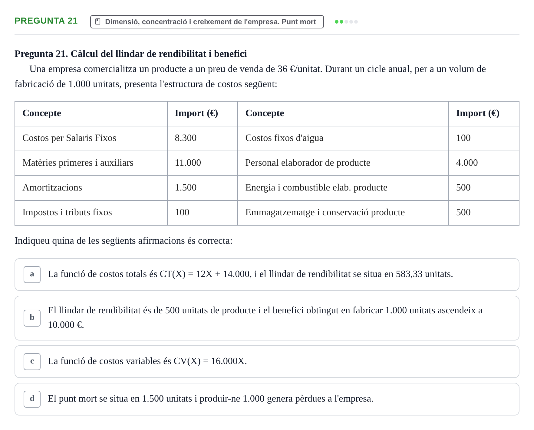Click 'Personal elaborador de producte' cell

coord(343,163)
